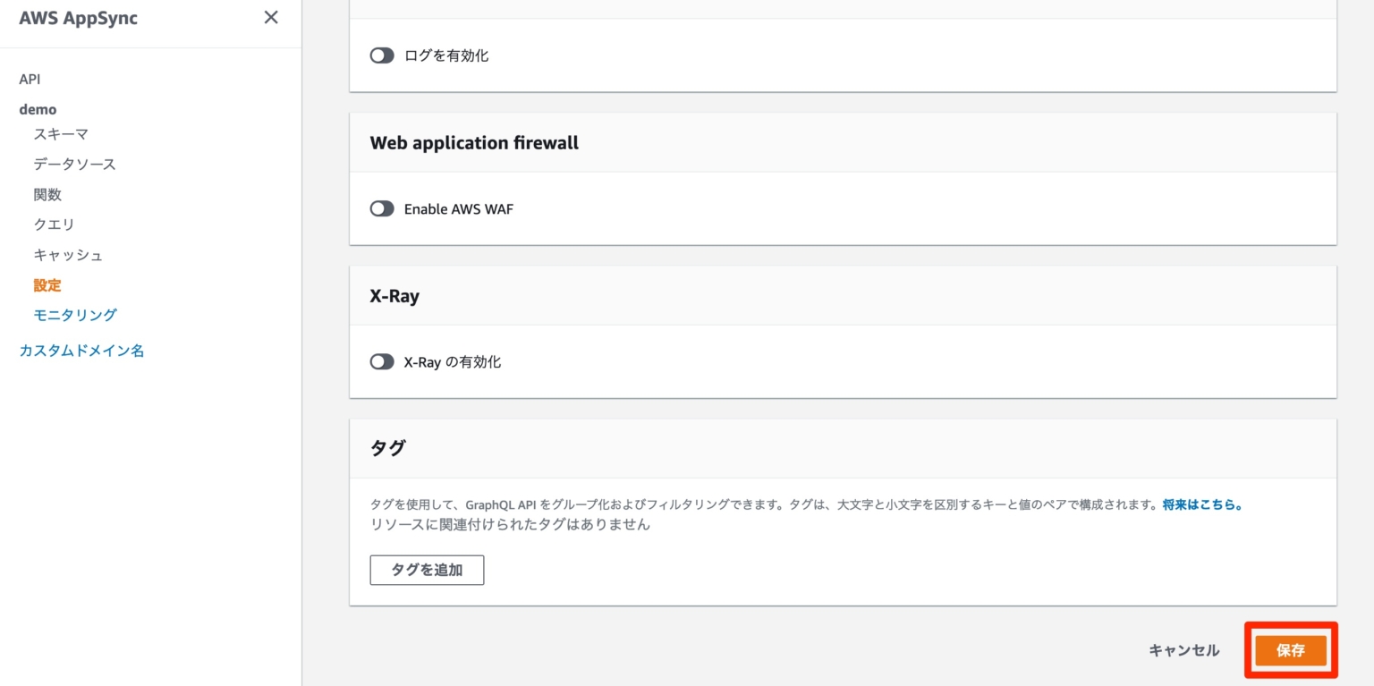
Task: Open the 関数 page
Action: pyautogui.click(x=47, y=194)
